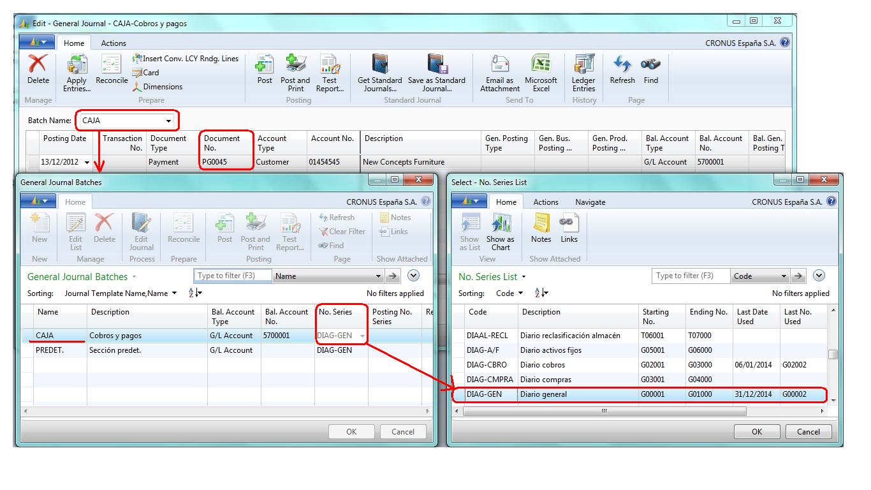Refresh the General Journal page
The width and height of the screenshot is (871, 490).
point(622,72)
